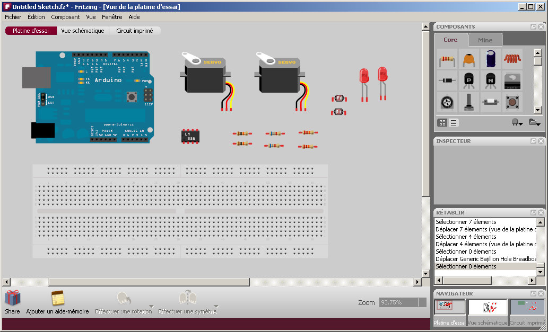Switch parts bin to icon grid view
The image size is (548, 332).
(x=442, y=123)
